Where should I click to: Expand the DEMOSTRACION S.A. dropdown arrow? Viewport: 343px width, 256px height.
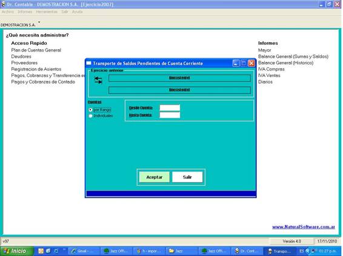point(39,22)
